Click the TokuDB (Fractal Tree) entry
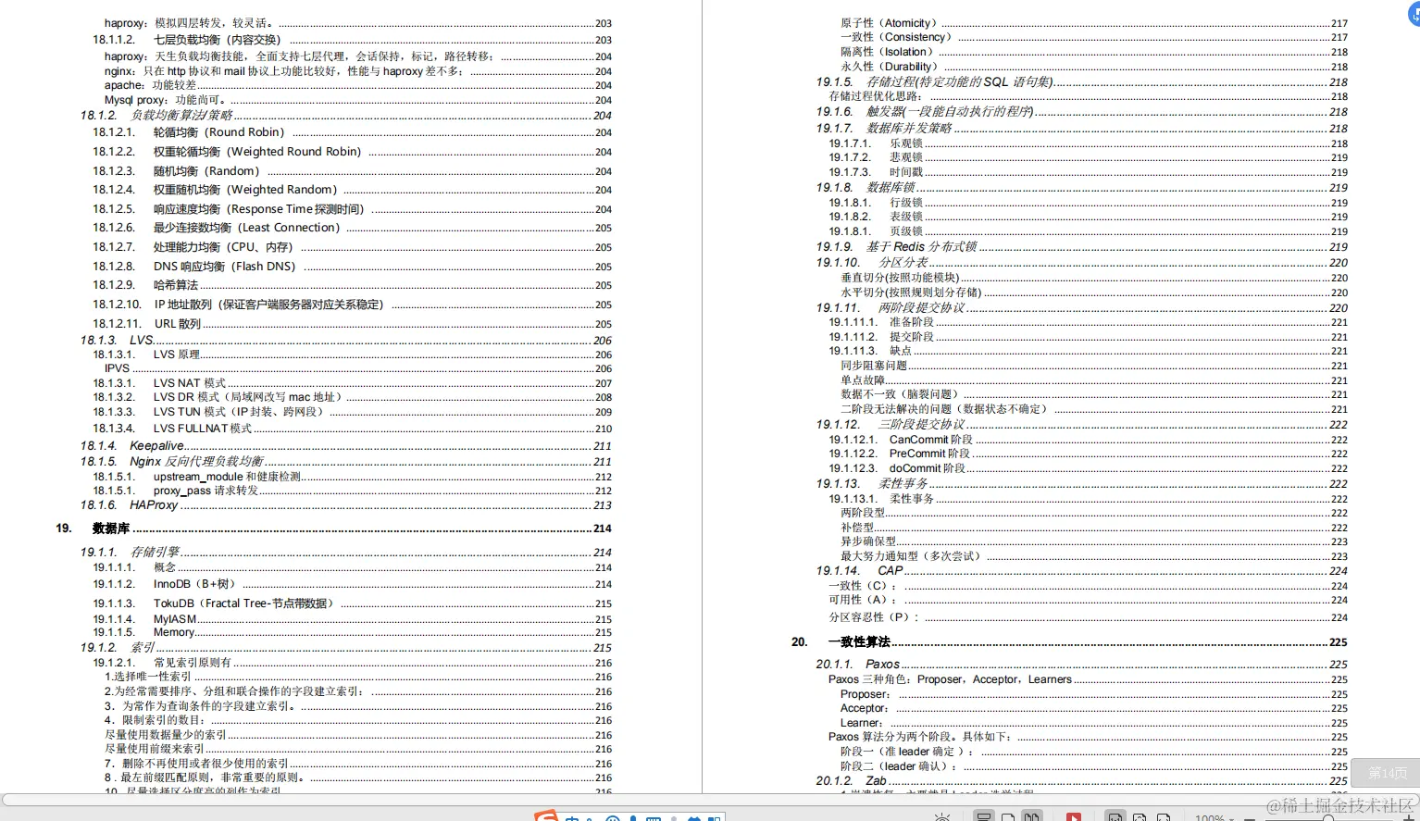This screenshot has width=1420, height=821. pyautogui.click(x=352, y=603)
